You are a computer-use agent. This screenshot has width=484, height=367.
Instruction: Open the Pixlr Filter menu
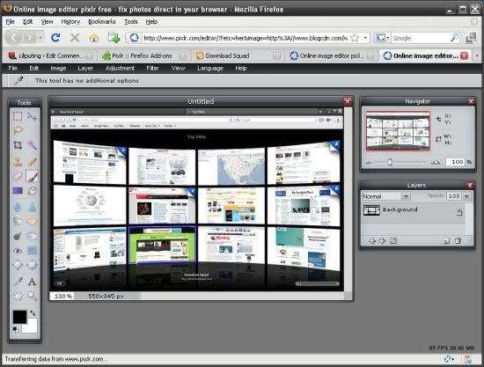click(152, 69)
